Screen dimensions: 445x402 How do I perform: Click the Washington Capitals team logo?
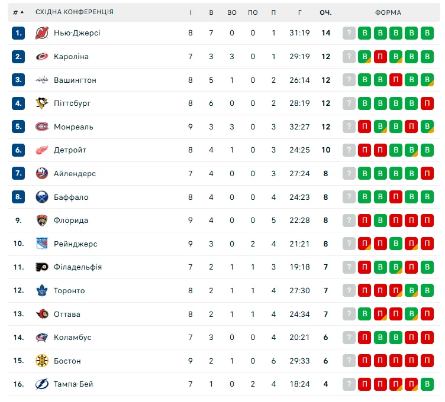pyautogui.click(x=41, y=80)
